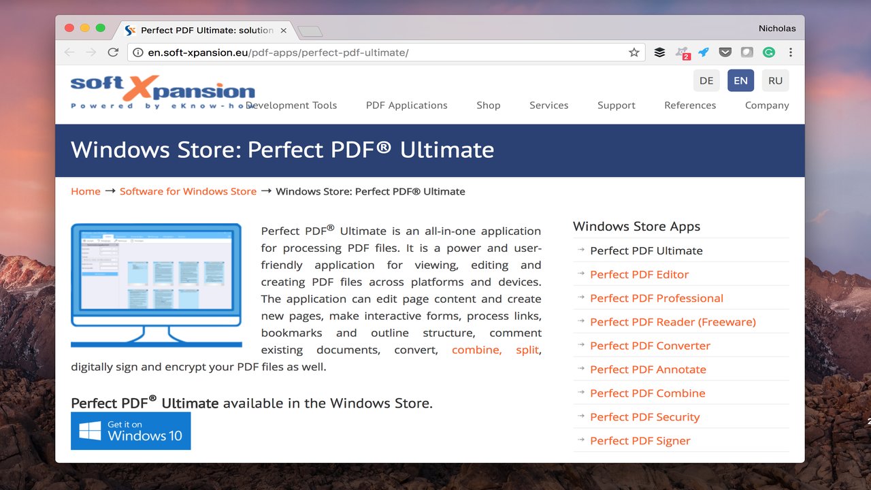Follow the 'combine,' link in description
The image size is (871, 490).
[x=477, y=350]
